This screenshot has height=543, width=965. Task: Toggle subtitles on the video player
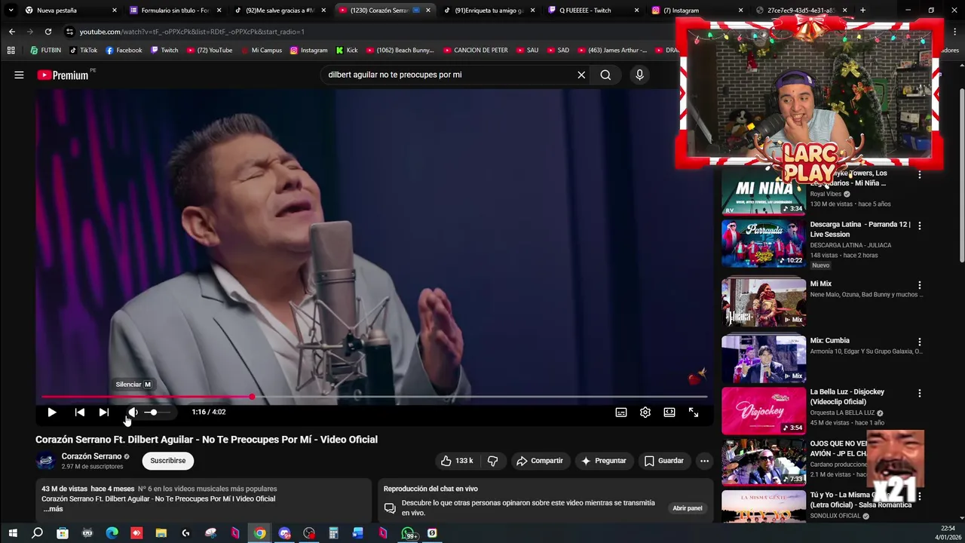pyautogui.click(x=621, y=413)
